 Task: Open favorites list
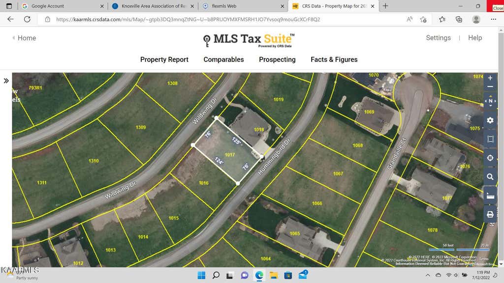(442, 19)
